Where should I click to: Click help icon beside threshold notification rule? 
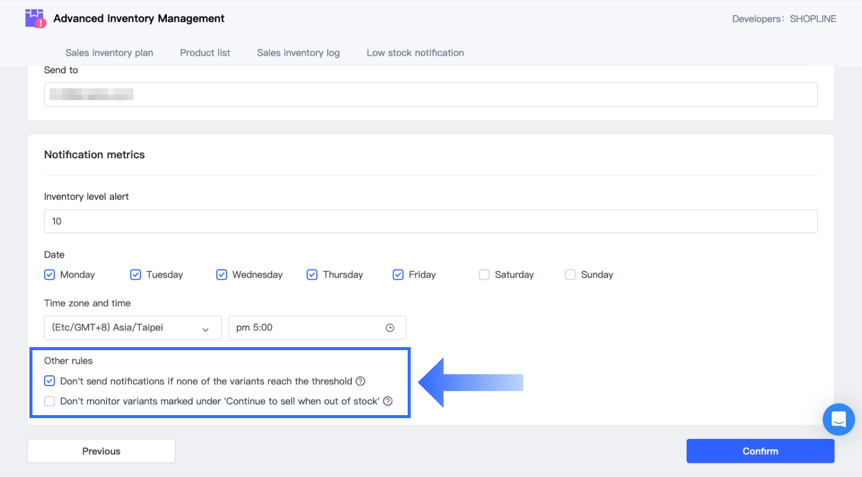click(360, 381)
